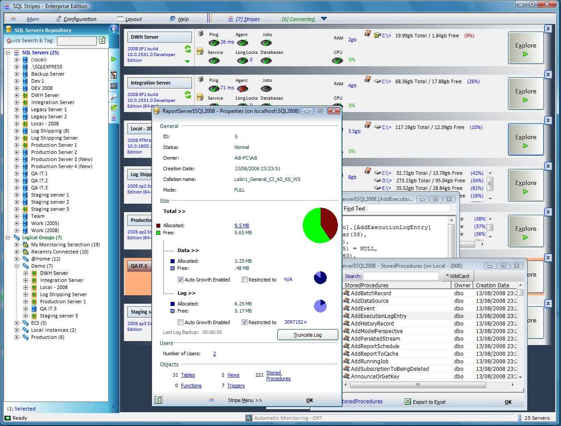The height and width of the screenshot is (426, 561).
Task: Expand the Production (6) logical group
Action: point(17,337)
